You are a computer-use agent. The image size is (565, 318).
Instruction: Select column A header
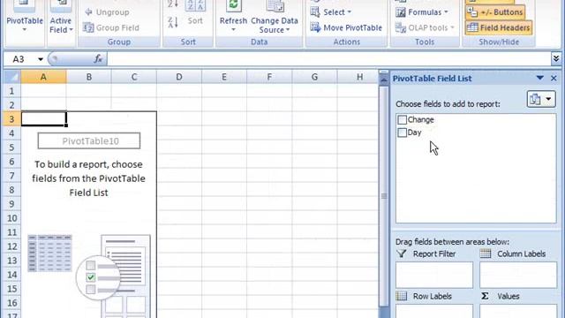click(43, 77)
